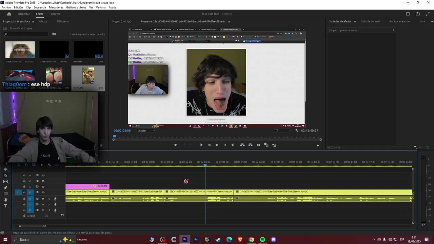Click the timeline playhead at 00:02:03:00
Screen dimensions: 434x244
pos(205,165)
